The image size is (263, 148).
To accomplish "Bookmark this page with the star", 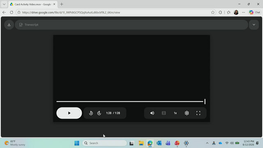I will click(x=213, y=12).
